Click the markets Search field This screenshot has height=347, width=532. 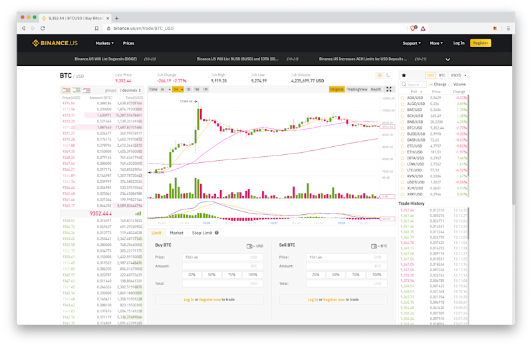(x=414, y=84)
